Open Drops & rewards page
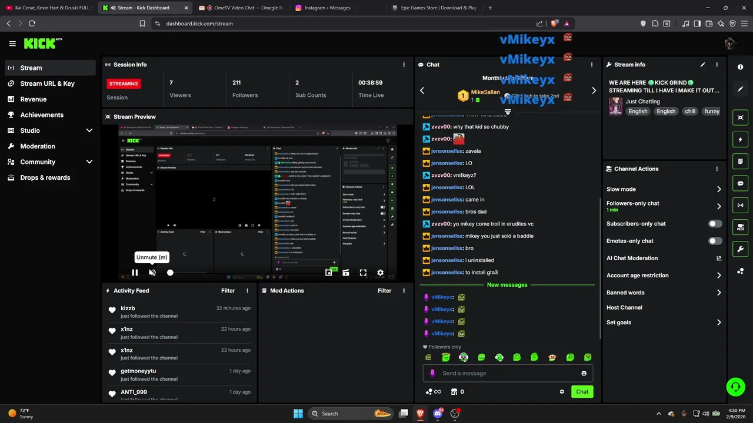 50,177
